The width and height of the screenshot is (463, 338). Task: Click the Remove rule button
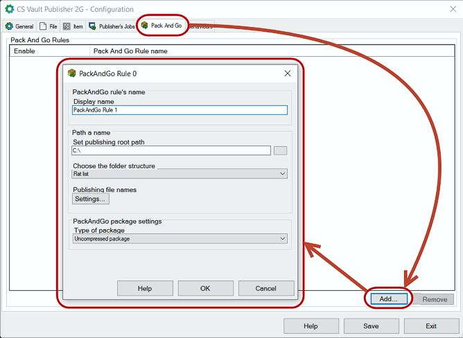tap(435, 299)
